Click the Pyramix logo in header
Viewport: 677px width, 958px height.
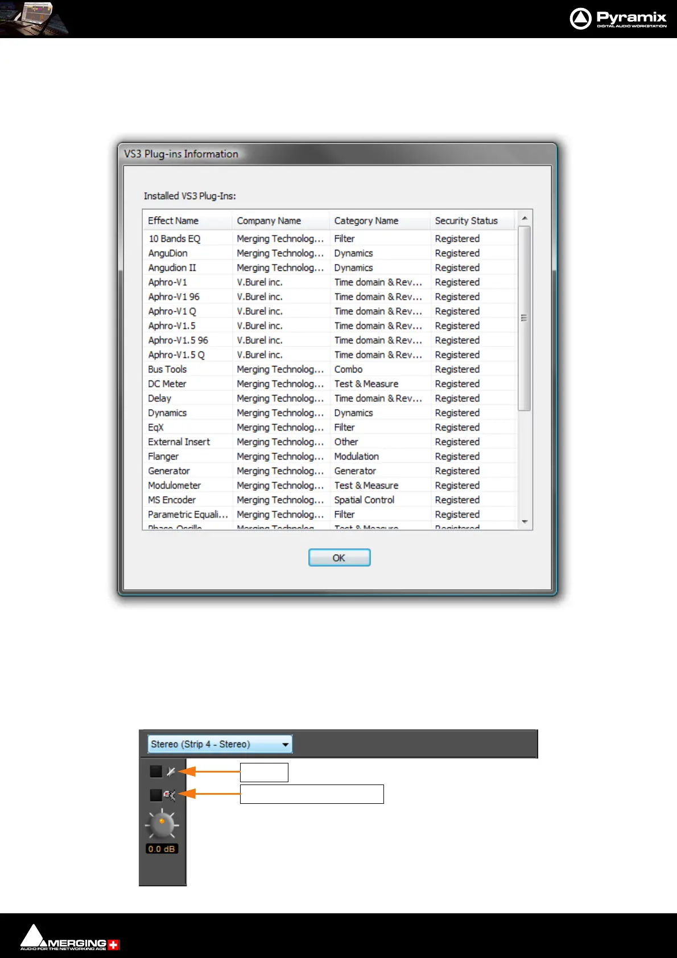618,18
